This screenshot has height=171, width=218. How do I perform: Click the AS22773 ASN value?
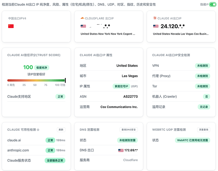point(130,96)
